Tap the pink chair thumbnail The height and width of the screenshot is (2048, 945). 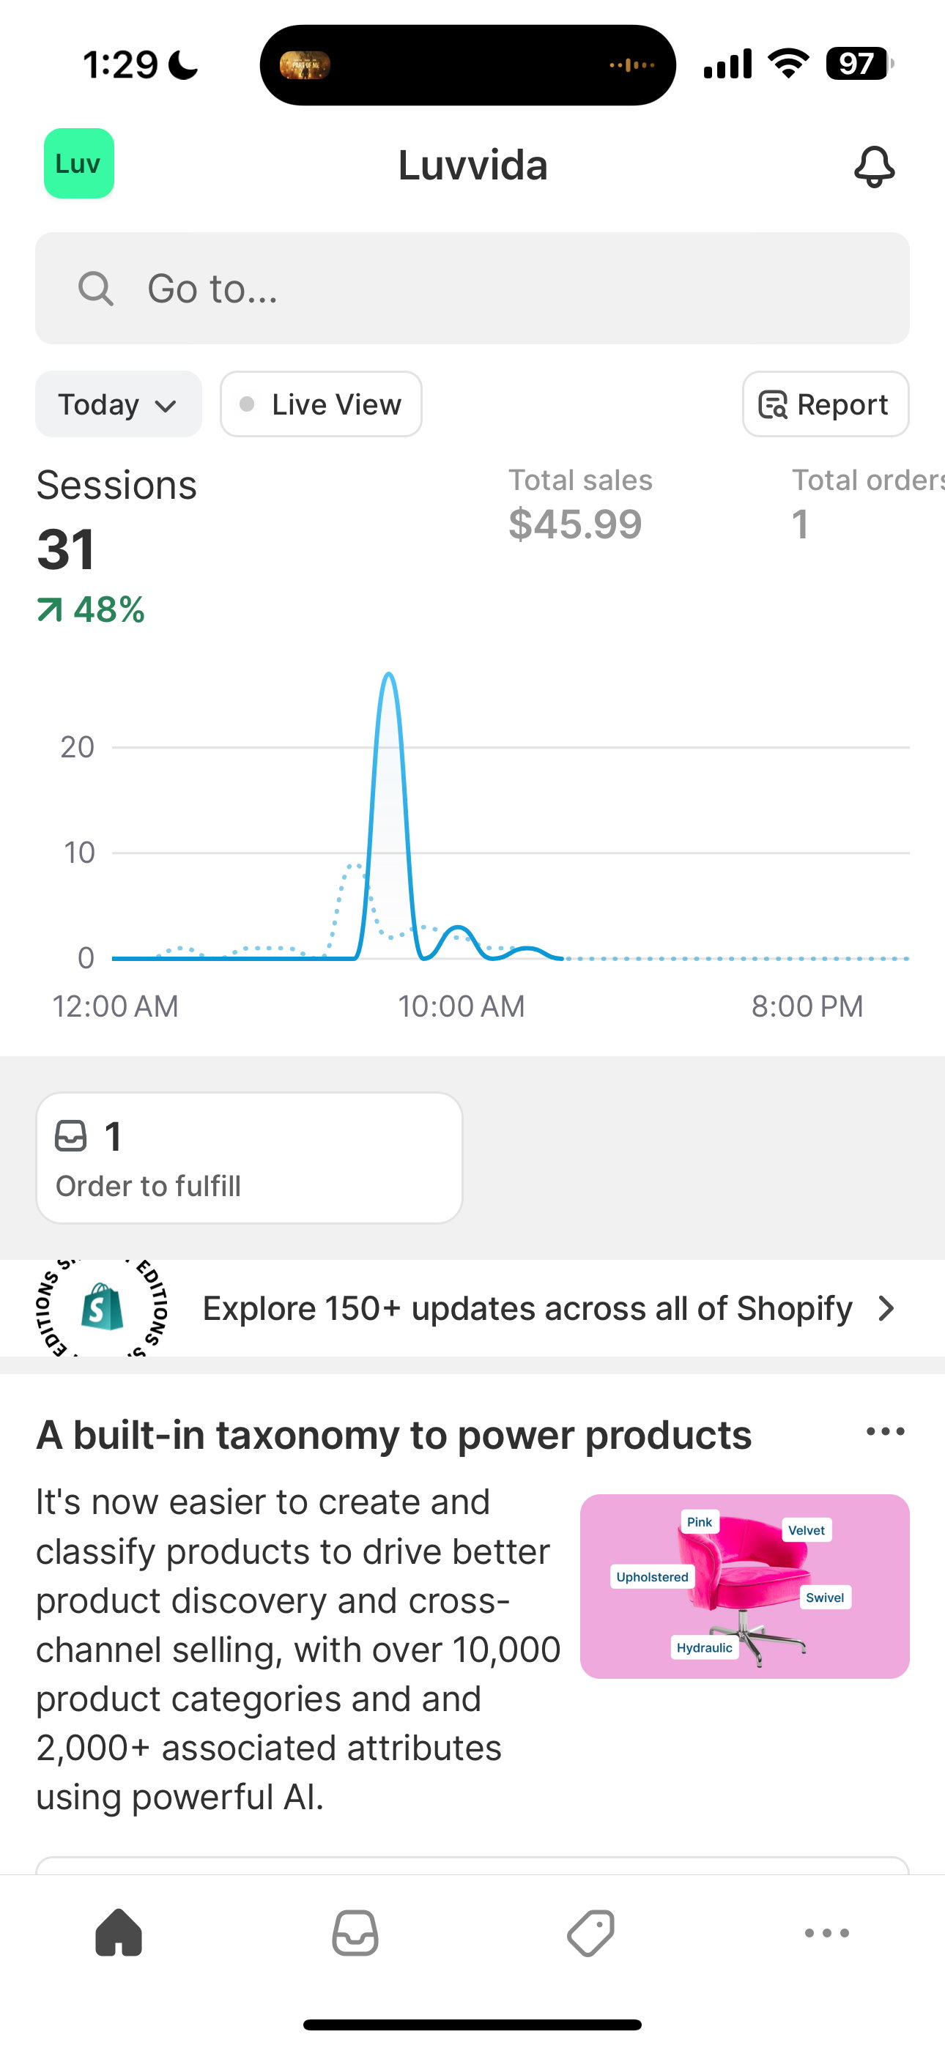click(x=744, y=1587)
